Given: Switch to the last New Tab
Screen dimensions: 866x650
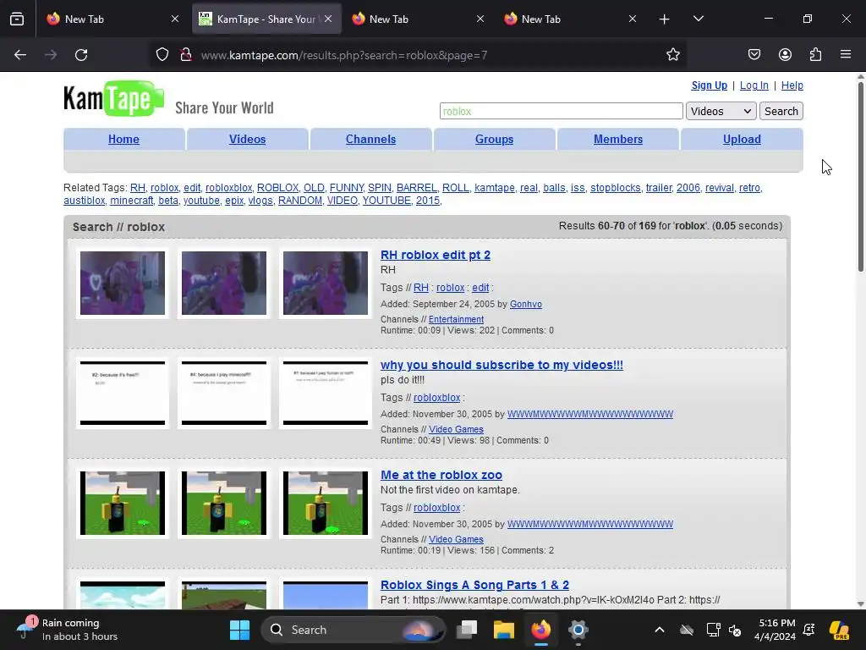Looking at the screenshot, I should (x=571, y=19).
